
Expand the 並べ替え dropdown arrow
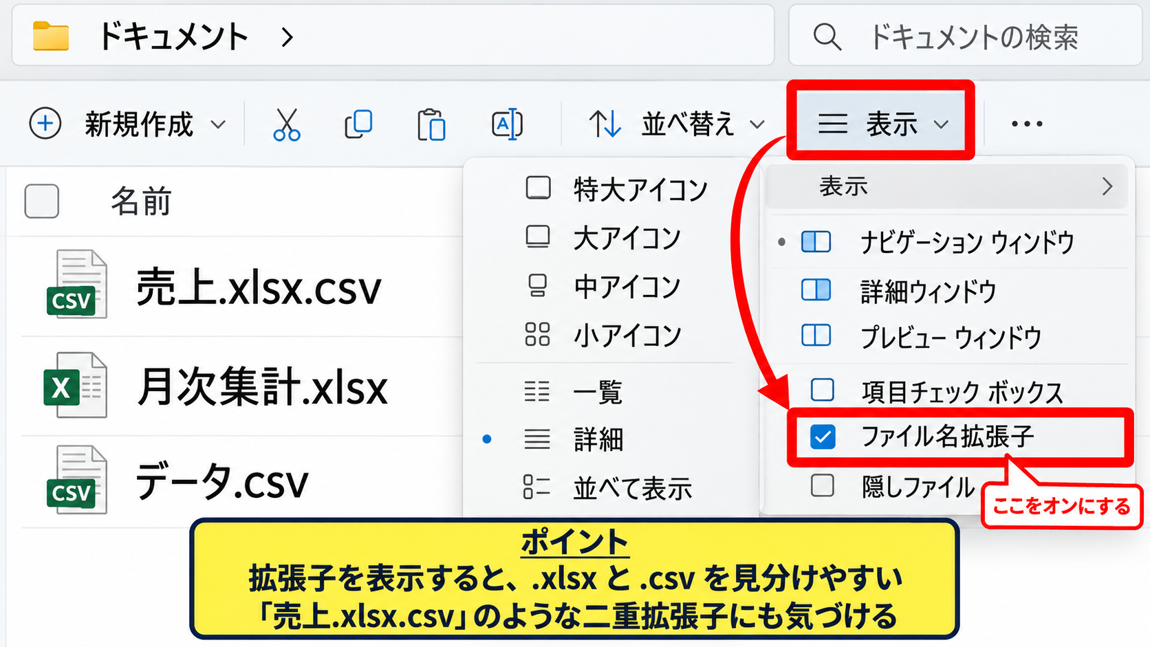(757, 124)
